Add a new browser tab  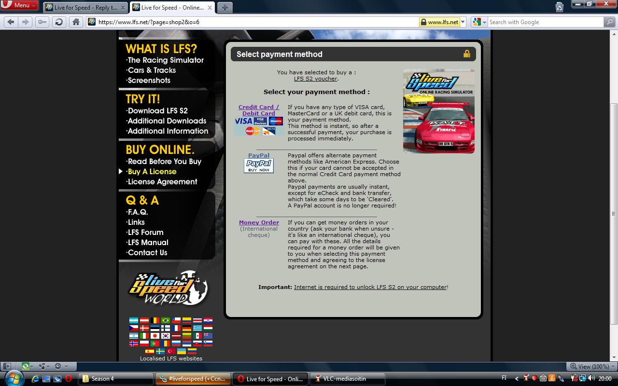pos(225,7)
